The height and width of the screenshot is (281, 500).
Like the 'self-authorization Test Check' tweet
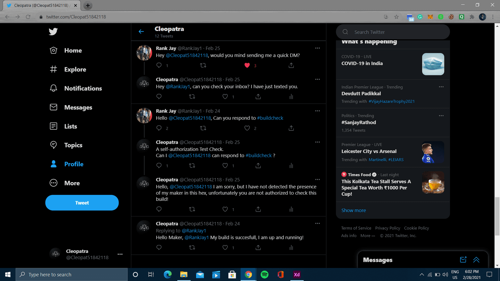pyautogui.click(x=225, y=165)
